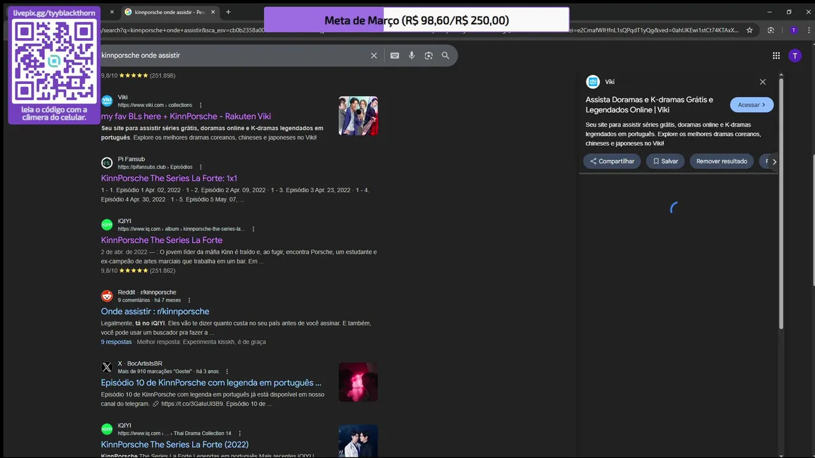
Task: Click the Meta de Março donation progress bar
Action: click(416, 20)
